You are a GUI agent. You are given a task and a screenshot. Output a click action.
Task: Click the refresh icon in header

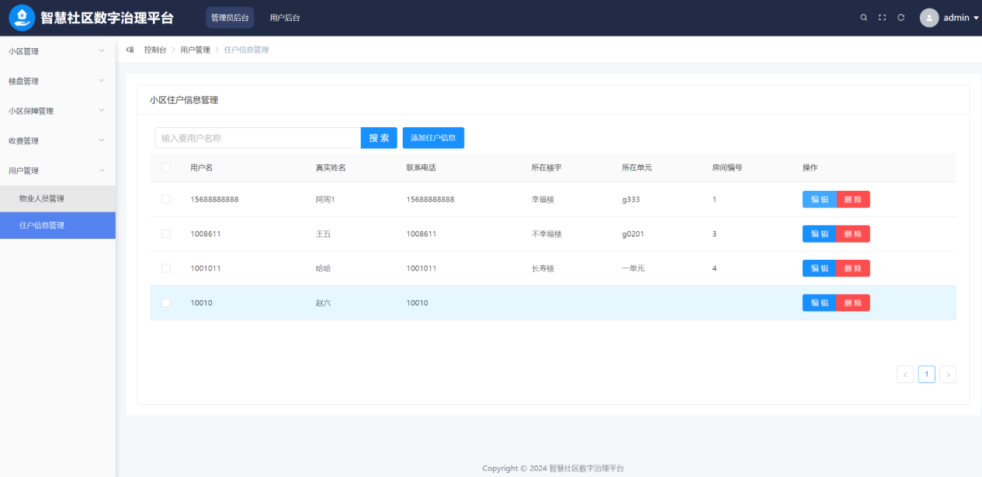pos(900,18)
